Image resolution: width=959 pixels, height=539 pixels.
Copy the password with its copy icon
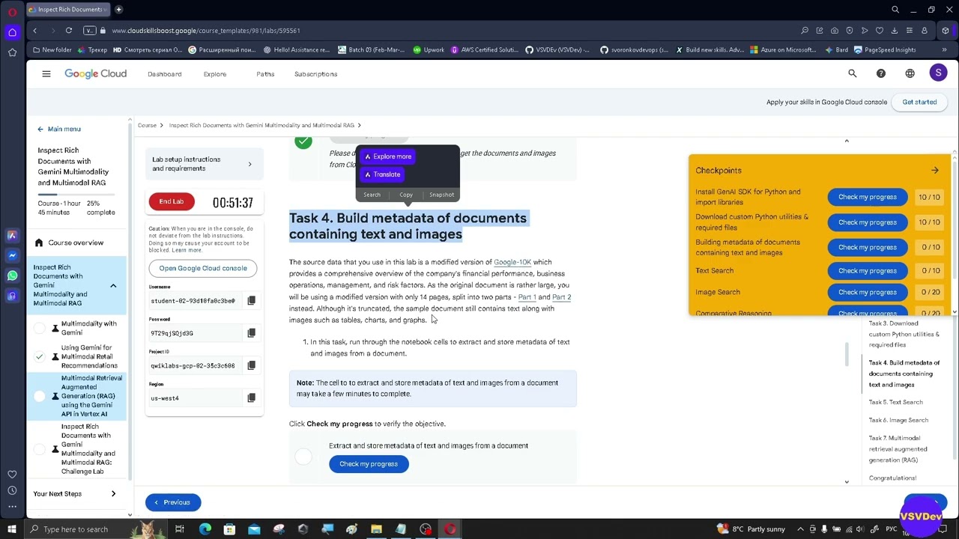click(x=252, y=332)
